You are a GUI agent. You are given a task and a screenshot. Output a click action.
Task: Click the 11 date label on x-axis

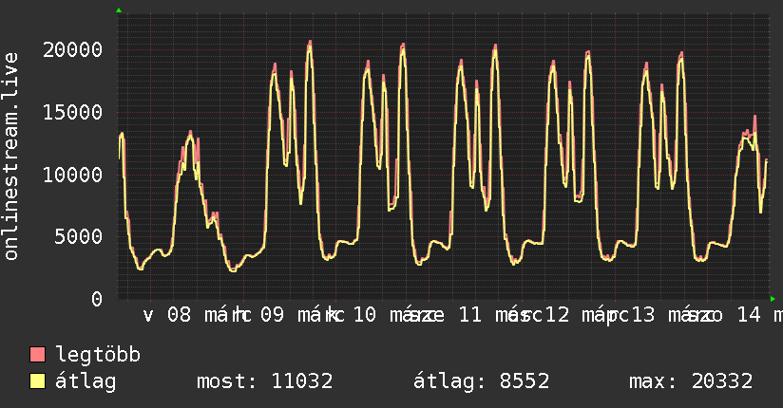click(469, 314)
